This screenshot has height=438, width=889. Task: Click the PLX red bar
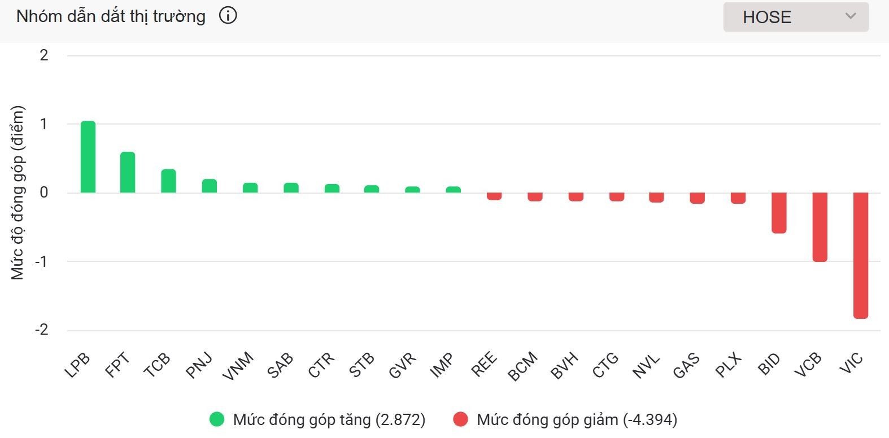pos(738,198)
